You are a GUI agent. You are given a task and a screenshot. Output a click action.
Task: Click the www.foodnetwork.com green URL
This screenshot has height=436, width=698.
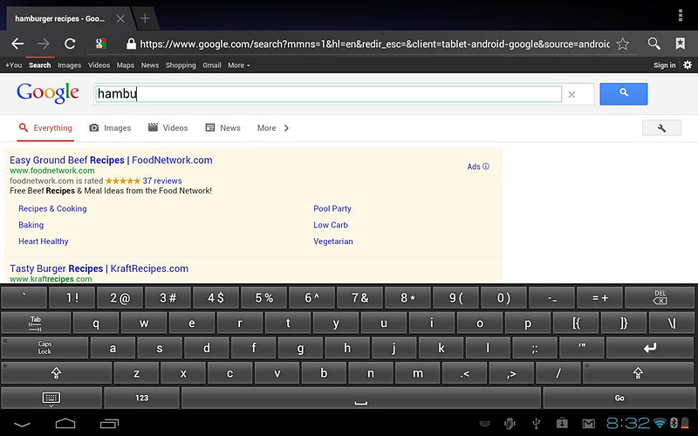(x=52, y=171)
